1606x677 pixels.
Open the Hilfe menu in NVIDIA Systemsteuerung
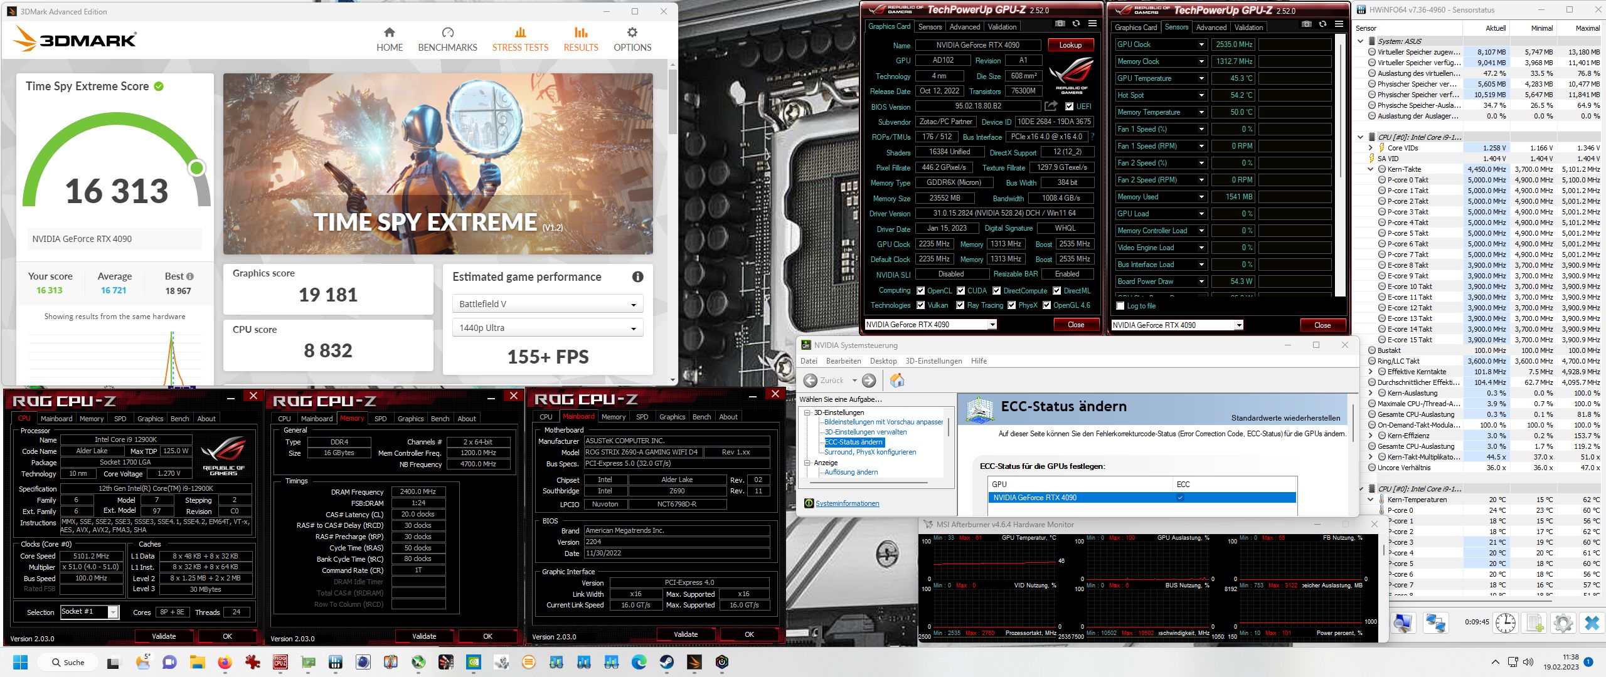click(x=979, y=361)
